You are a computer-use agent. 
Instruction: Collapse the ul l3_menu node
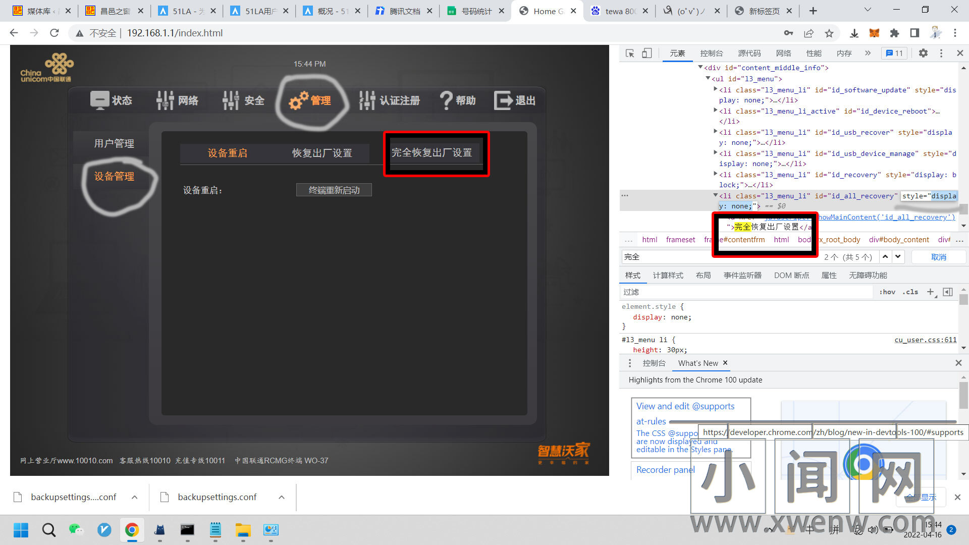(708, 78)
